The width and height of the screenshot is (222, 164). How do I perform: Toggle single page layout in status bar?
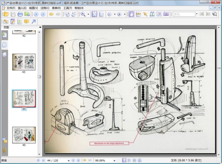(124, 161)
